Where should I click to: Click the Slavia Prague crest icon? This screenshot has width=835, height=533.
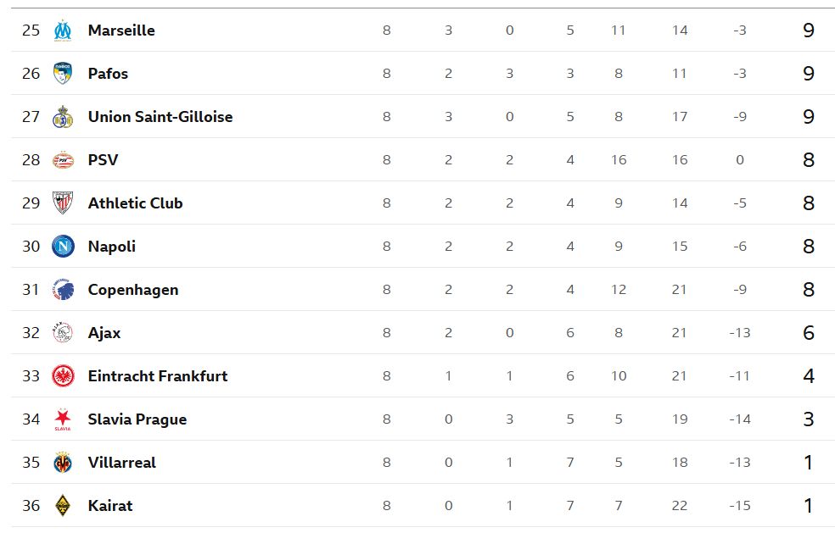(63, 419)
